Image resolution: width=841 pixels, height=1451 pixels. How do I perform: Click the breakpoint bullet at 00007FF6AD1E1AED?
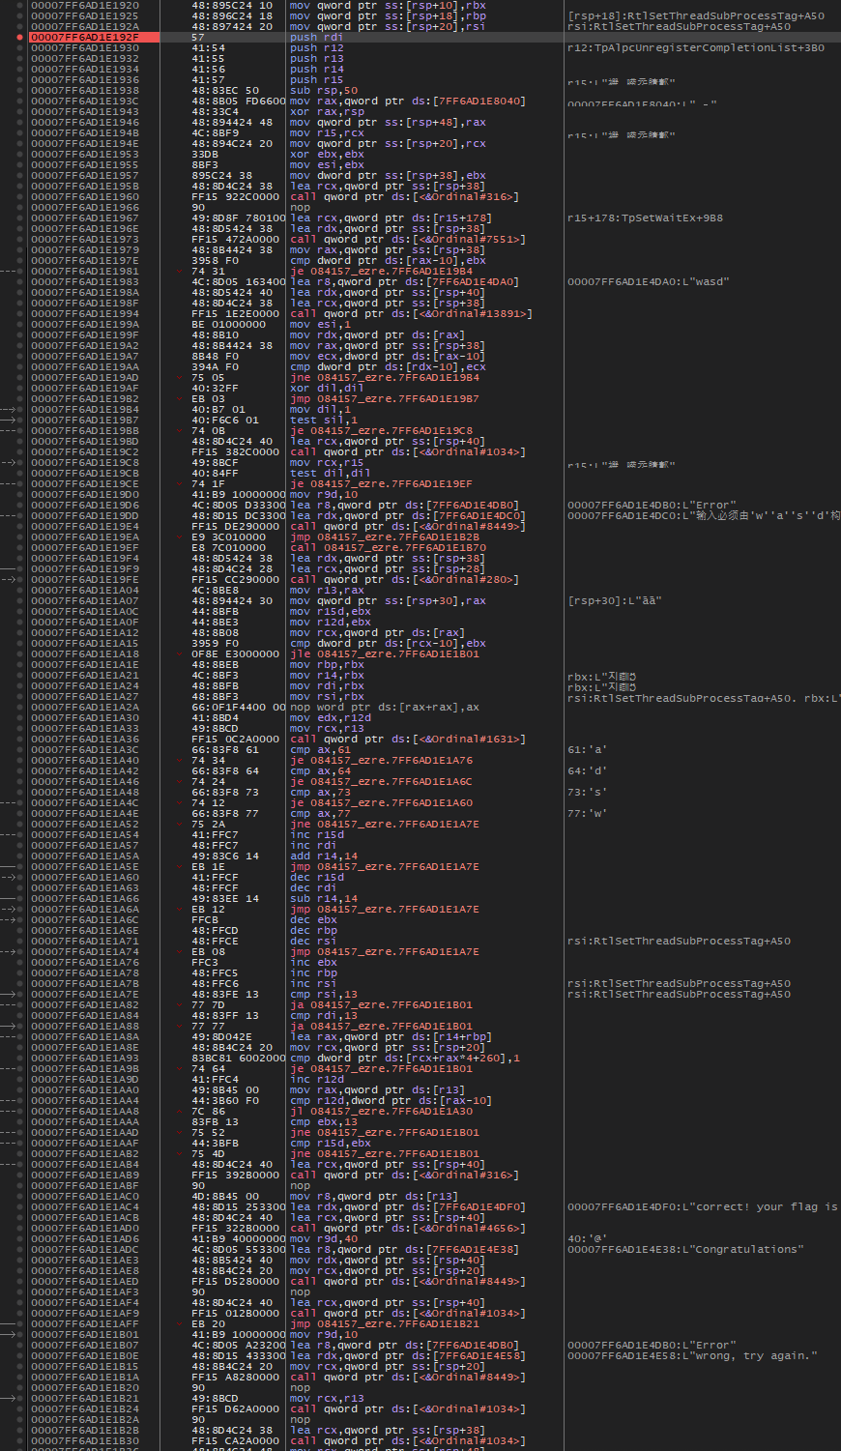[x=20, y=1282]
